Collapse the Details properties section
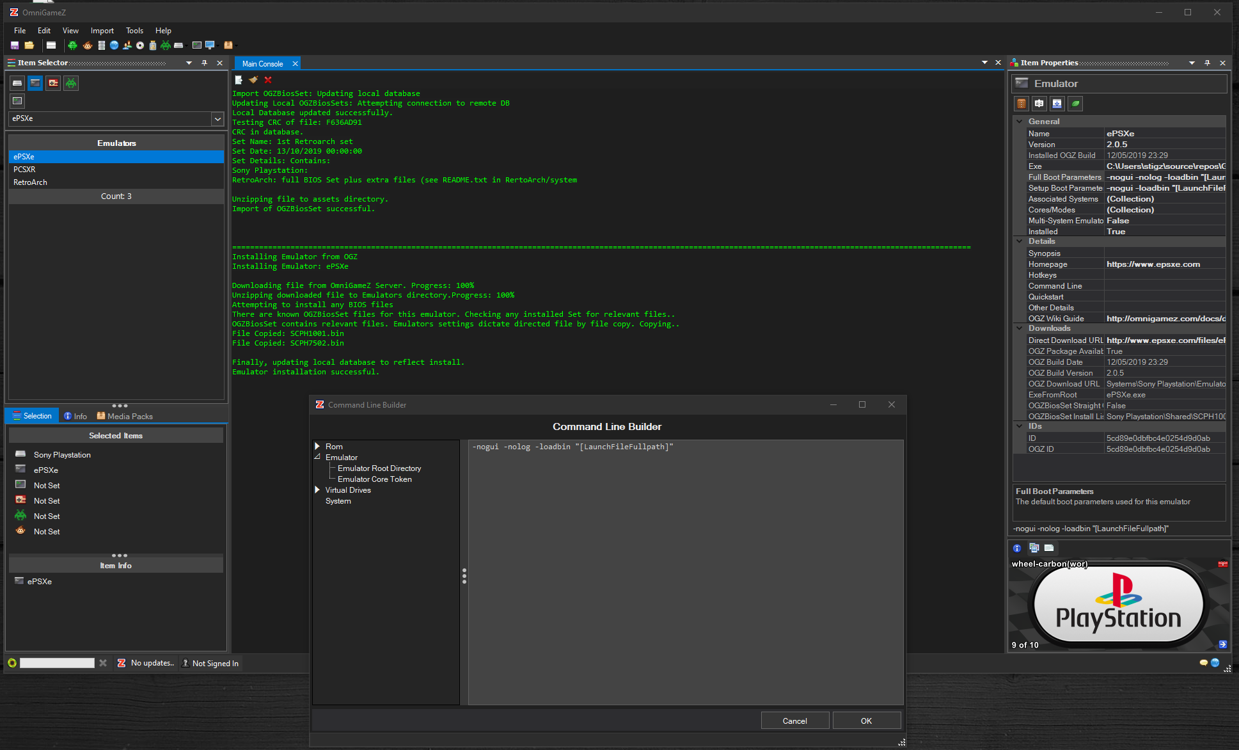This screenshot has height=750, width=1239. [x=1020, y=241]
